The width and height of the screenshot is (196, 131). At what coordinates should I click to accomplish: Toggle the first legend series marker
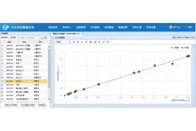[172, 48]
